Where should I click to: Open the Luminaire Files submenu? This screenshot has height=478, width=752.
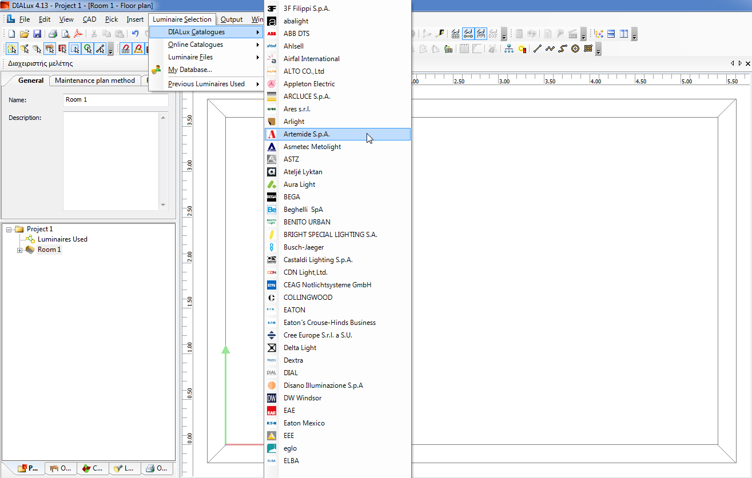coord(205,57)
